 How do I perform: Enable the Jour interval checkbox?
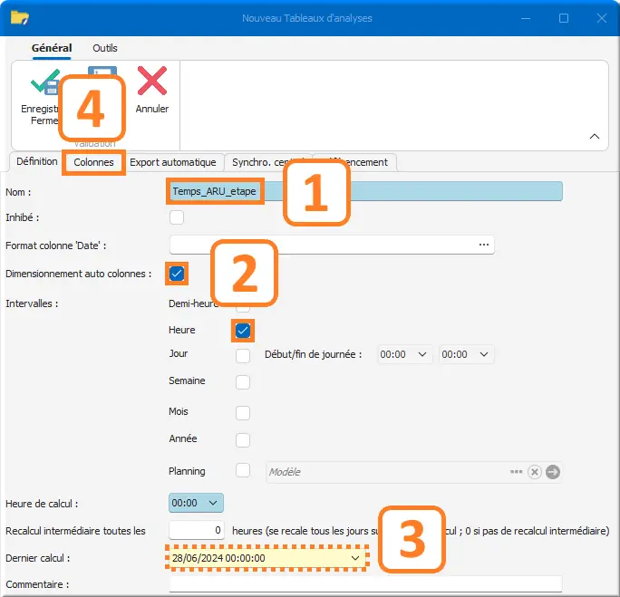point(243,356)
